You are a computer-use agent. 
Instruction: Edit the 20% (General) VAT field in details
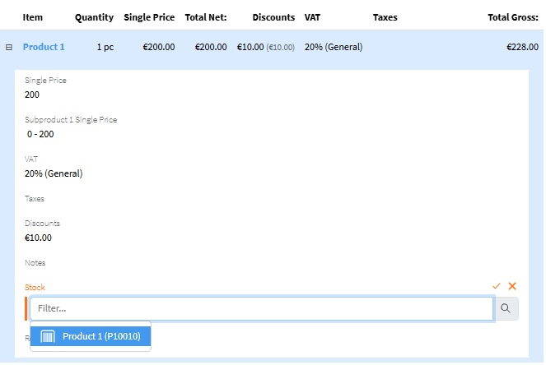tap(54, 173)
